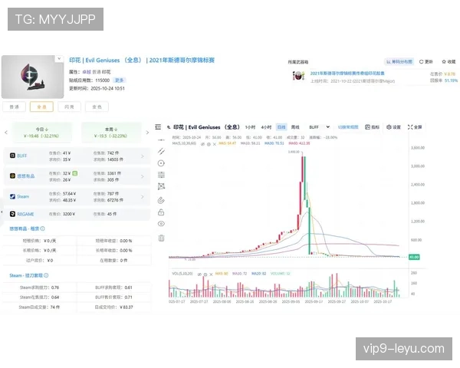Open the 指标 indicators panel
This screenshot has width=460, height=368.
[372, 127]
